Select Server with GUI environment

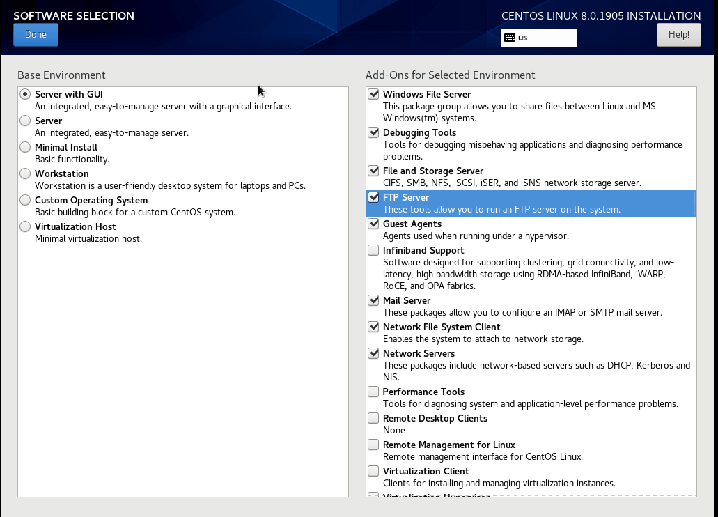[25, 94]
